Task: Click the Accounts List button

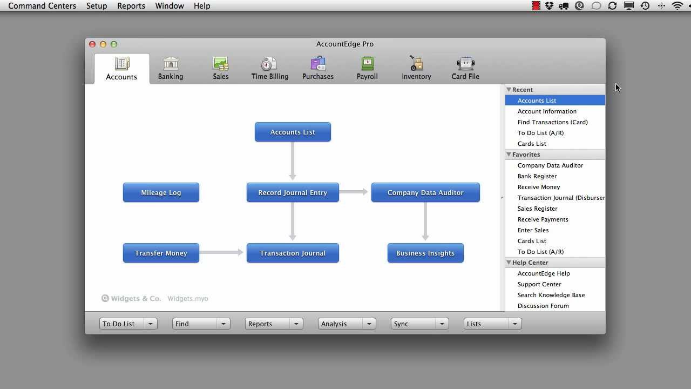Action: click(293, 132)
